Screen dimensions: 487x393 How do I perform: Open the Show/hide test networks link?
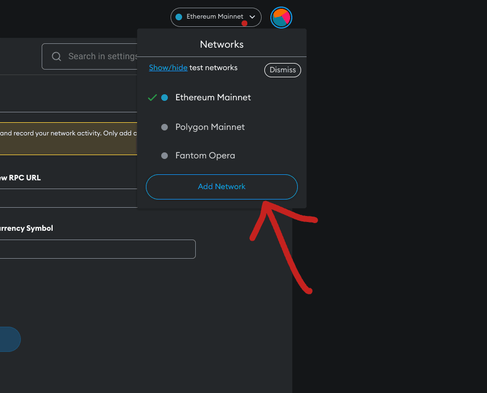(x=168, y=67)
